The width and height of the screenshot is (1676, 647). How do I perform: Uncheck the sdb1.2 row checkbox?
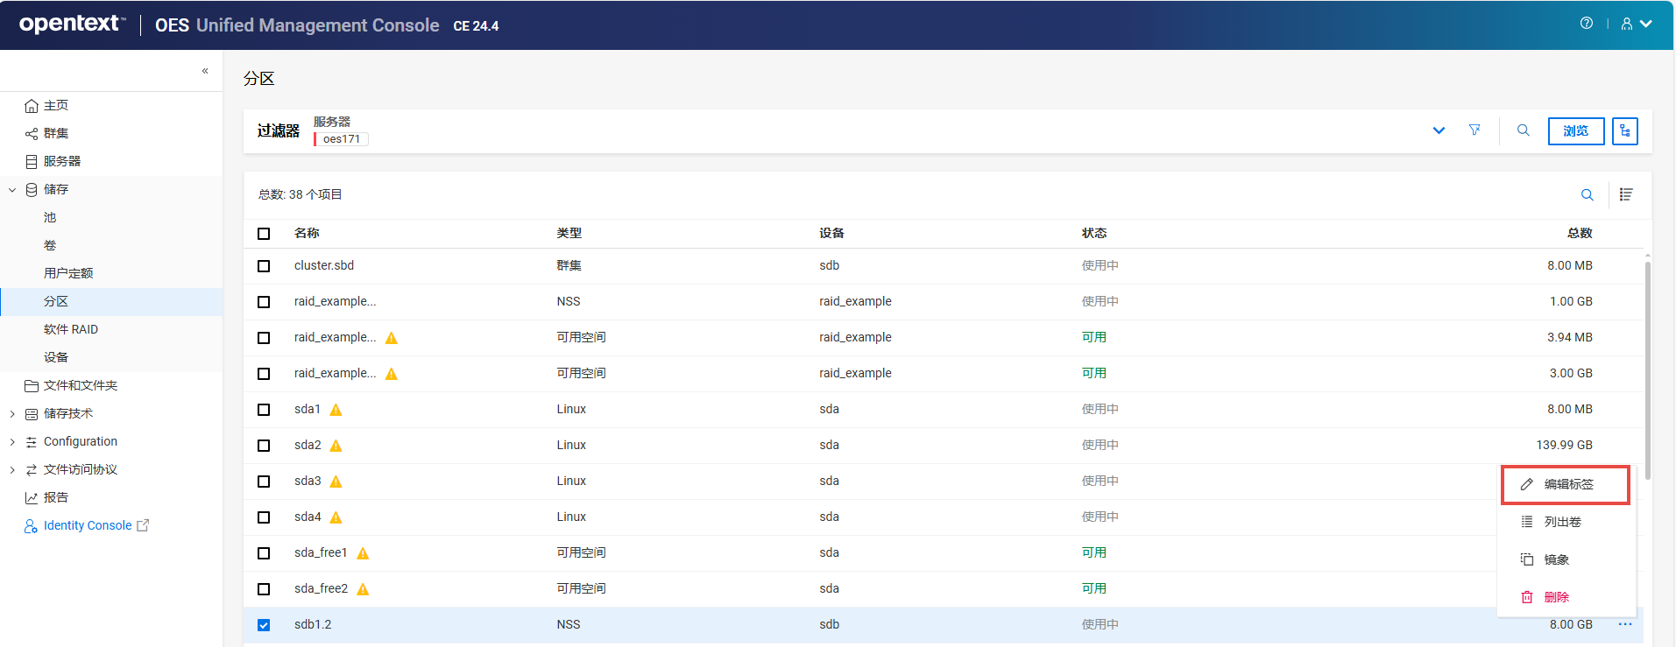coord(264,625)
